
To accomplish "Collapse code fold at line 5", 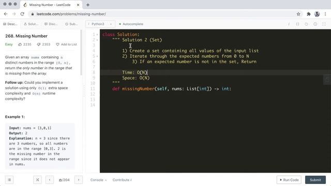I will point(97,56).
